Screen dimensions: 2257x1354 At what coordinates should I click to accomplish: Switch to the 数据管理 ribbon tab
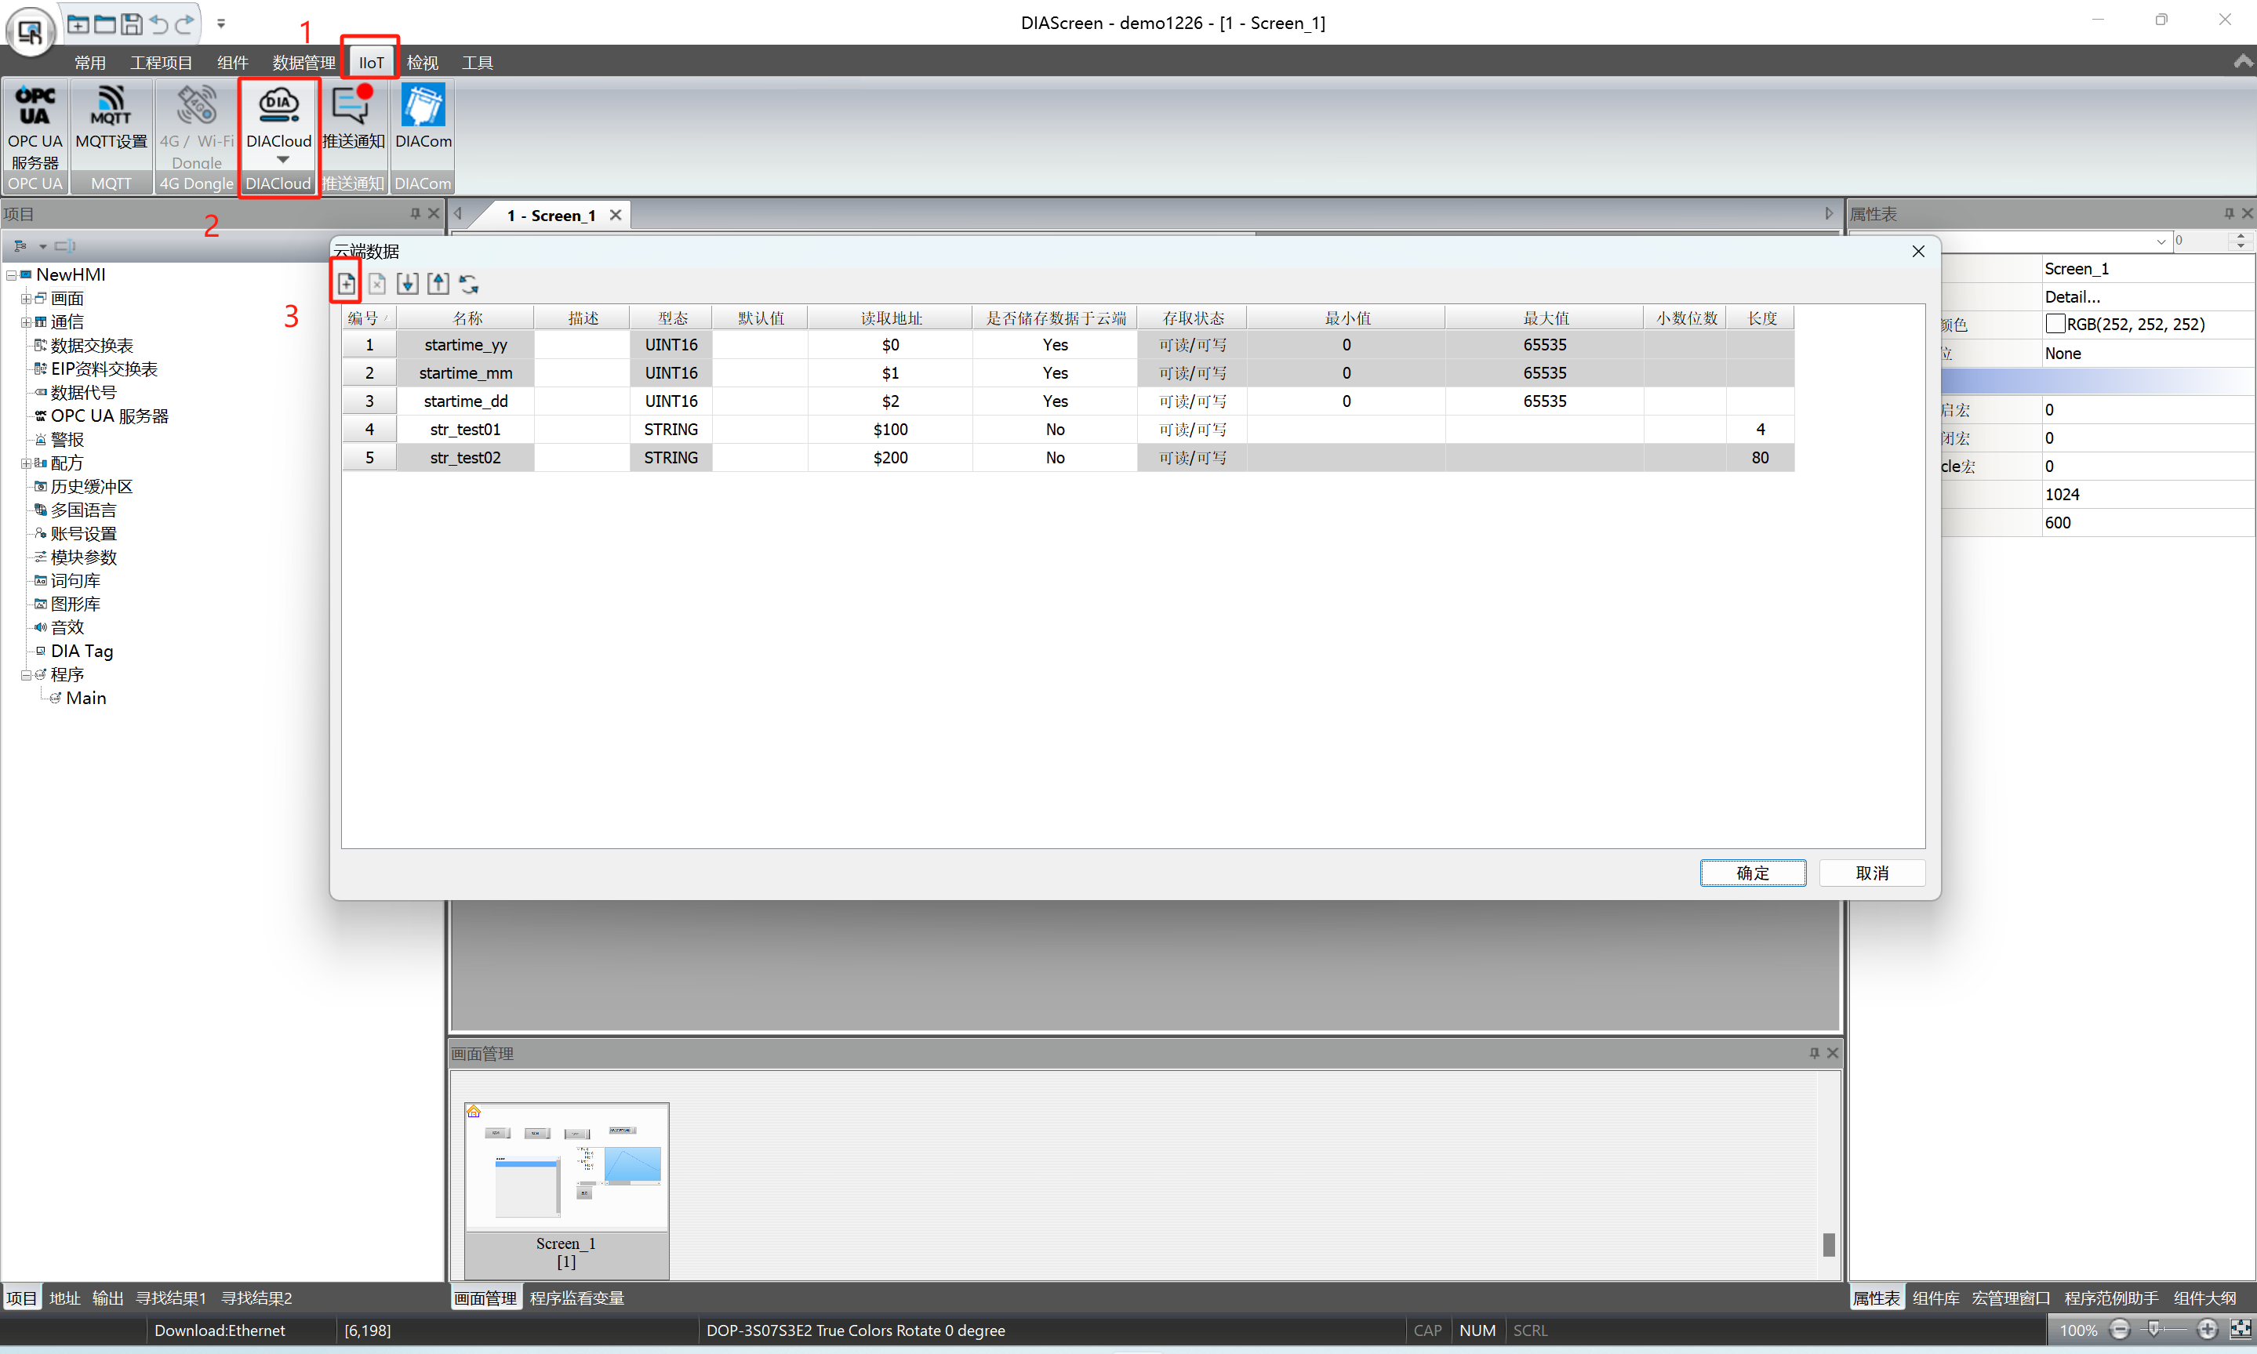[303, 63]
